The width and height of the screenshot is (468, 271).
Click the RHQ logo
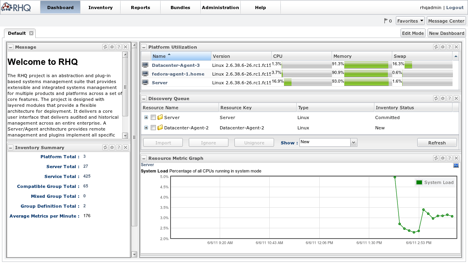tap(16, 7)
